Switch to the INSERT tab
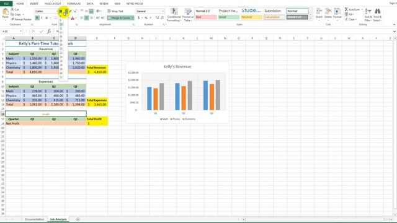Screen dimensions: 397x223 [34, 4]
